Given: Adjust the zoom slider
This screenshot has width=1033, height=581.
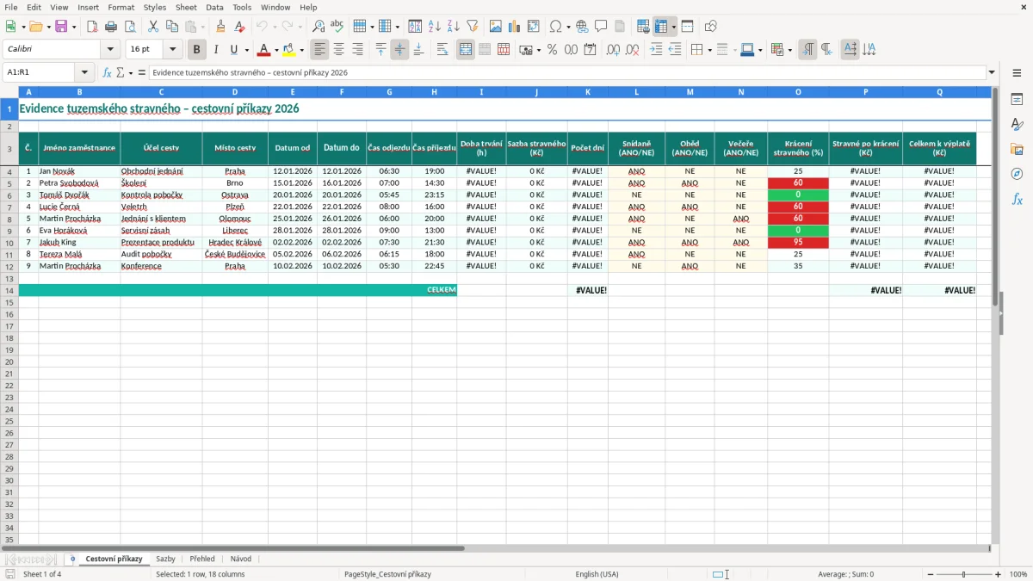Looking at the screenshot, I should tap(963, 574).
